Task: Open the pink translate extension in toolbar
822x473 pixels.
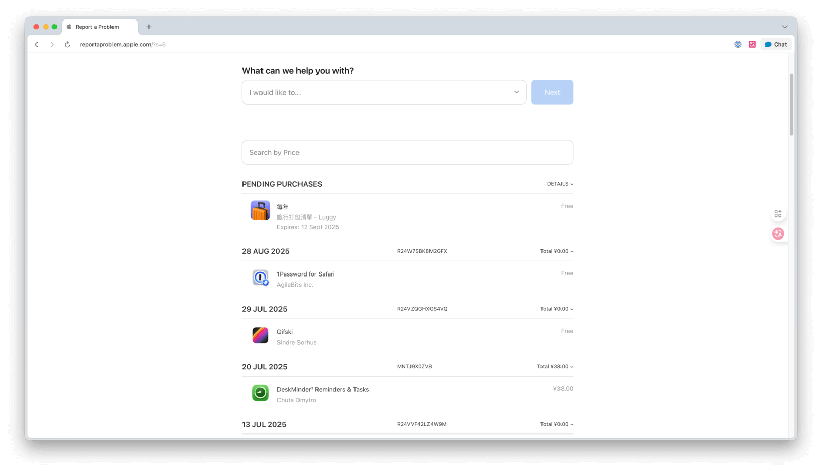Action: coord(752,45)
